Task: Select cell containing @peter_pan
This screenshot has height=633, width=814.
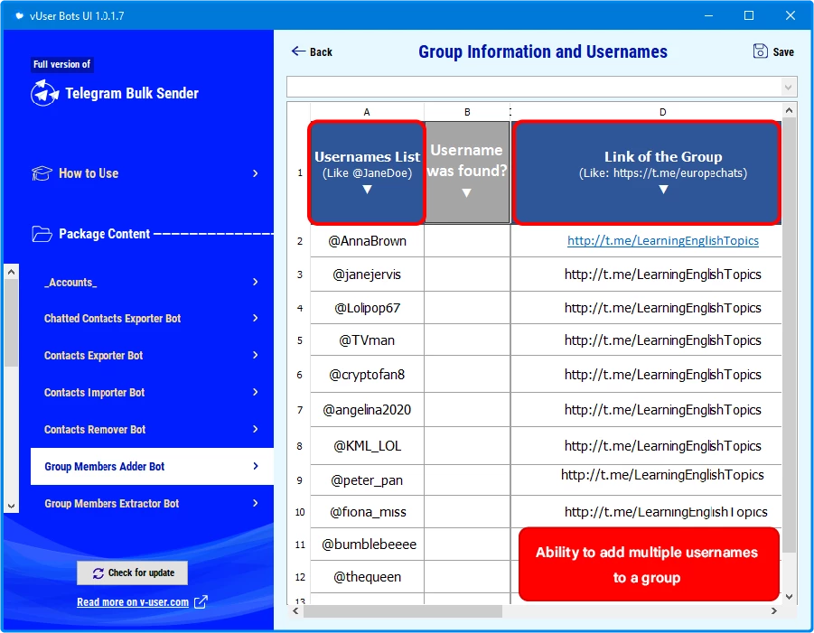Action: 367,480
